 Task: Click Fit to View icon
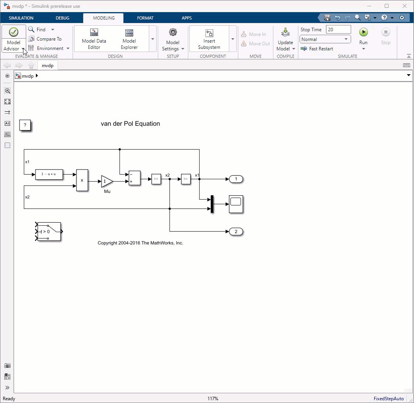click(7, 102)
